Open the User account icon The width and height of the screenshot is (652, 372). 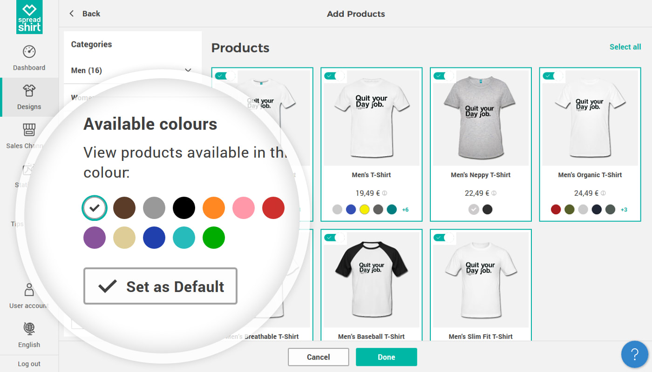(x=29, y=290)
